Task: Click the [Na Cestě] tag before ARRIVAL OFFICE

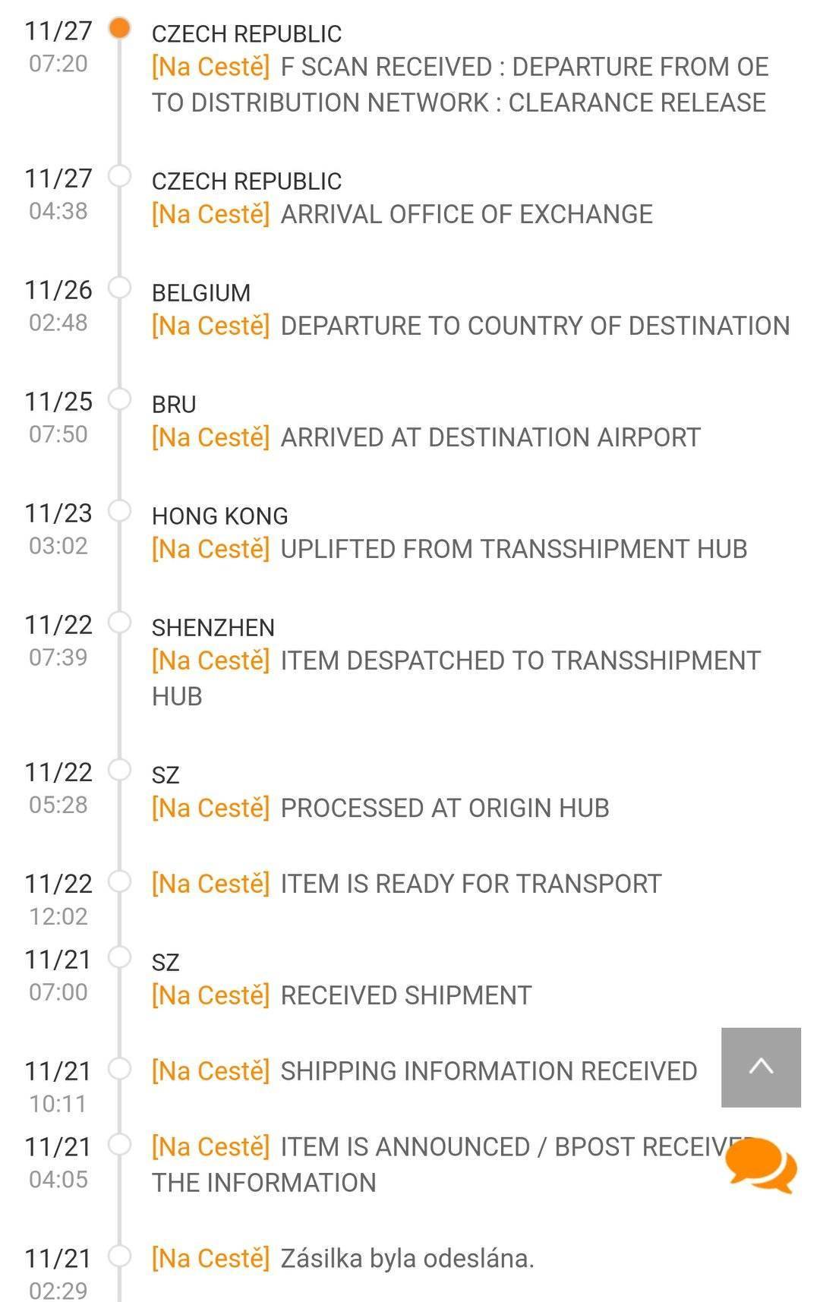Action: (x=210, y=214)
